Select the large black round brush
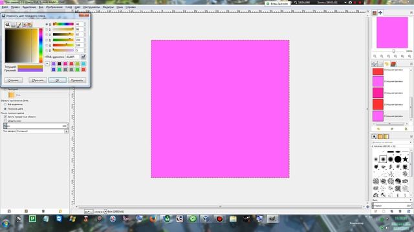414x232 pixels. [x=398, y=159]
